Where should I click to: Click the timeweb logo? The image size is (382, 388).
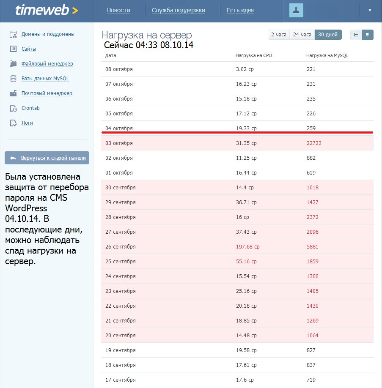tap(47, 11)
